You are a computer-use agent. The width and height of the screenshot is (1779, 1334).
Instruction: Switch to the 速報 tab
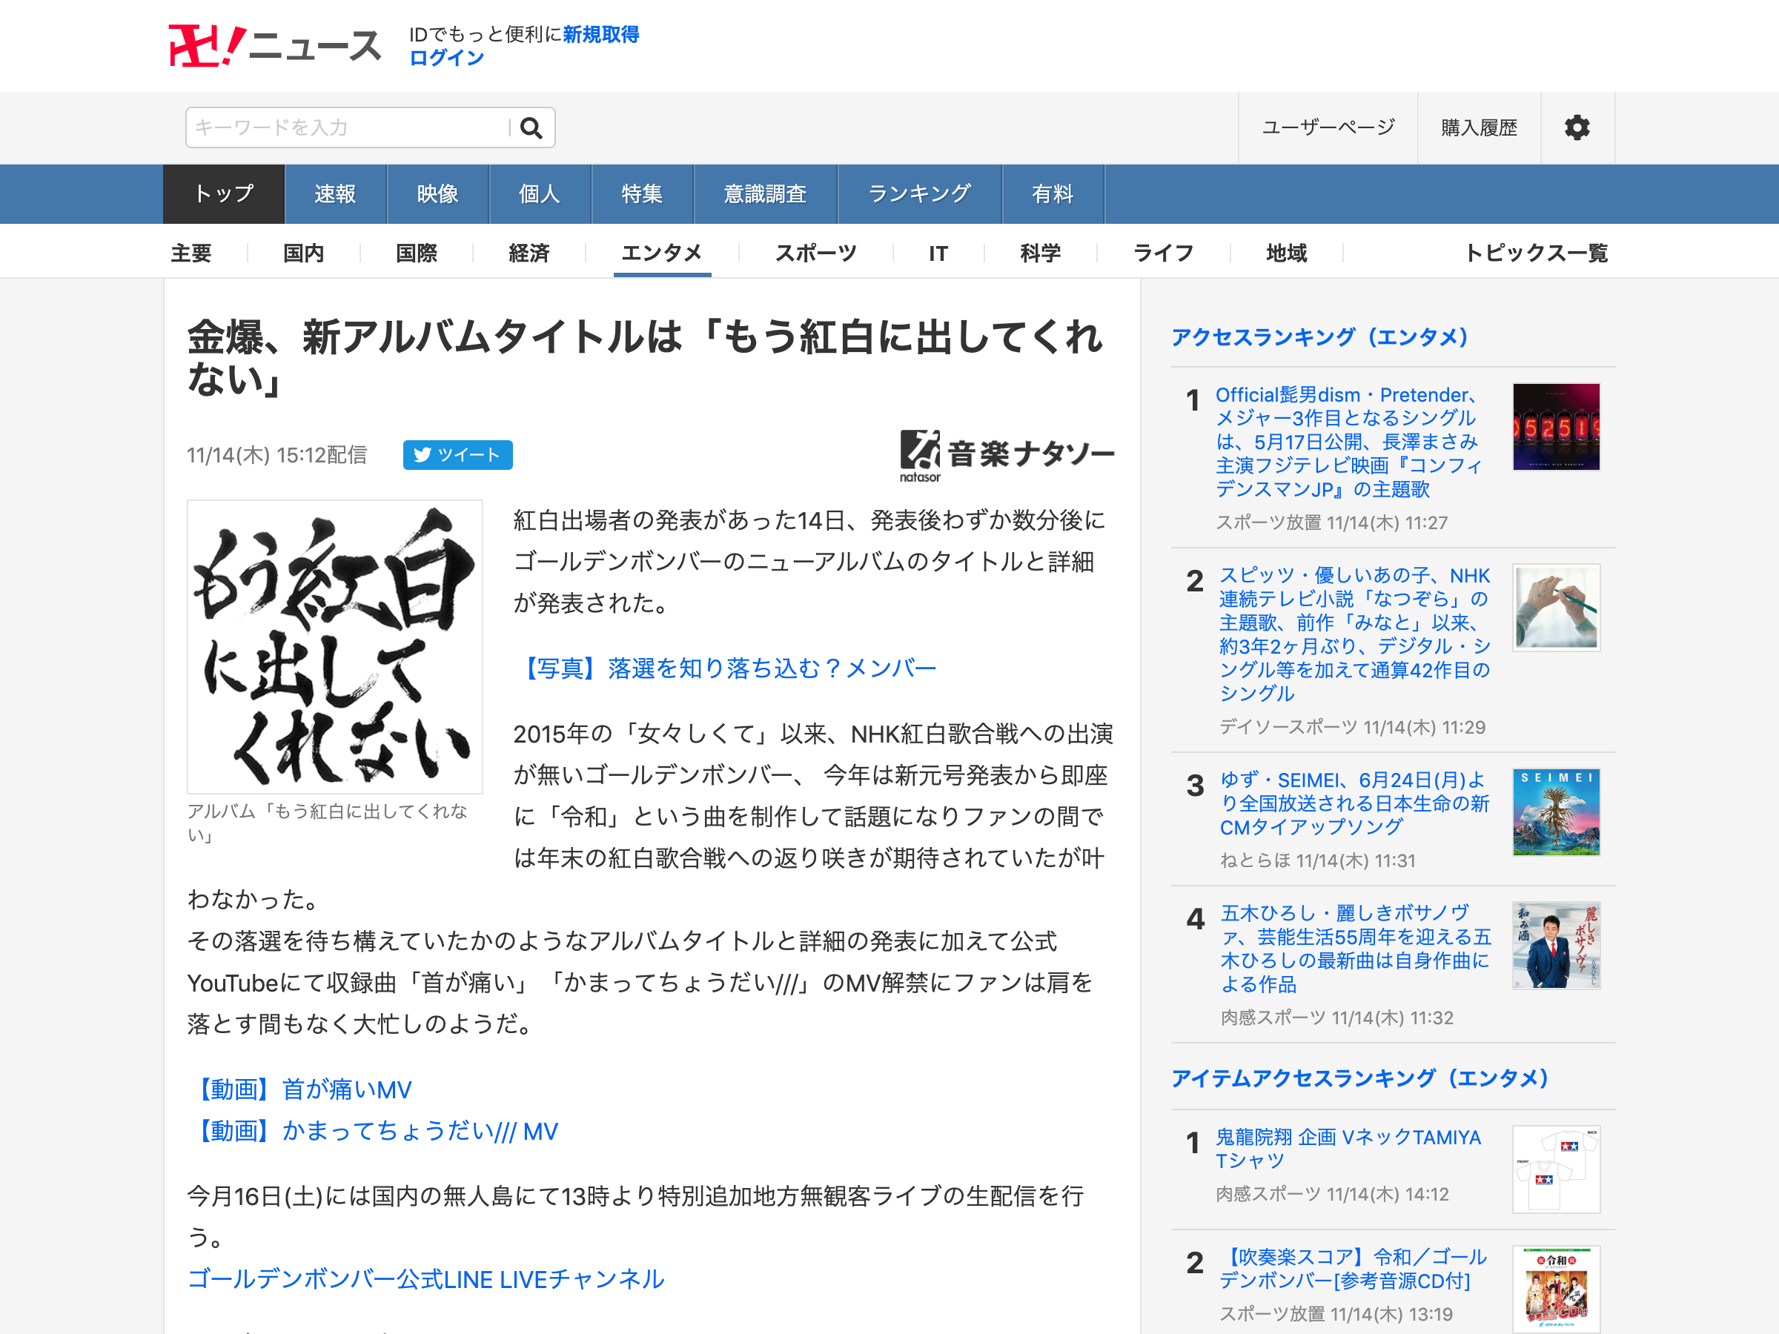335,193
